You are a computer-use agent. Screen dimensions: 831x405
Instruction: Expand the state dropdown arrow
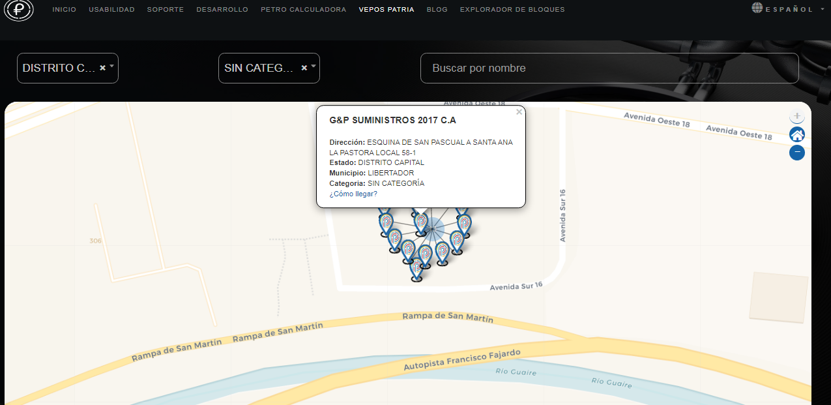coord(112,67)
